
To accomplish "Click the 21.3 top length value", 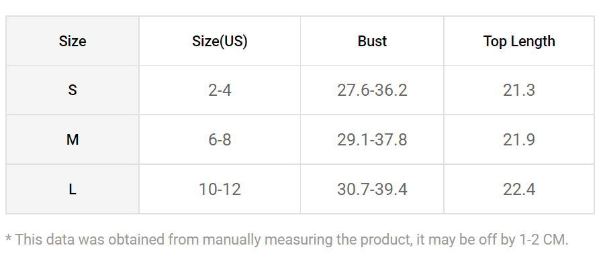I will point(519,90).
